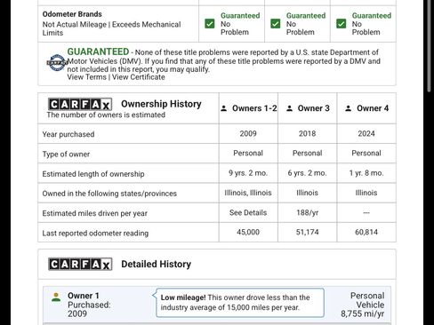Click the first green Guaranteed No Problem checkmark
This screenshot has height=325, width=434.
point(210,24)
